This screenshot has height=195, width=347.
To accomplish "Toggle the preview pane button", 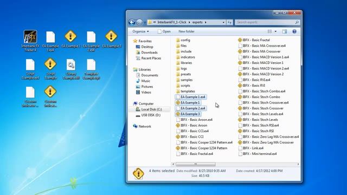I will point(285,31).
